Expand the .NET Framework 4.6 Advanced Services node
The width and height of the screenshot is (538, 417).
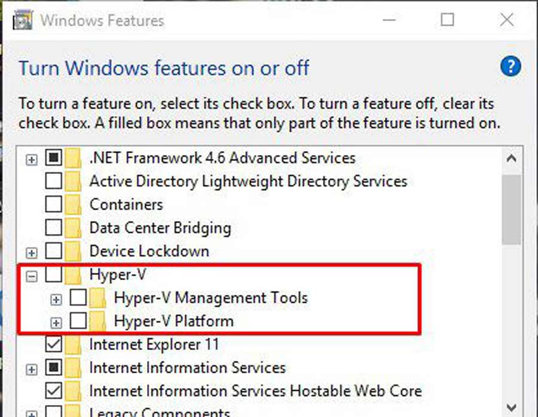pos(32,159)
